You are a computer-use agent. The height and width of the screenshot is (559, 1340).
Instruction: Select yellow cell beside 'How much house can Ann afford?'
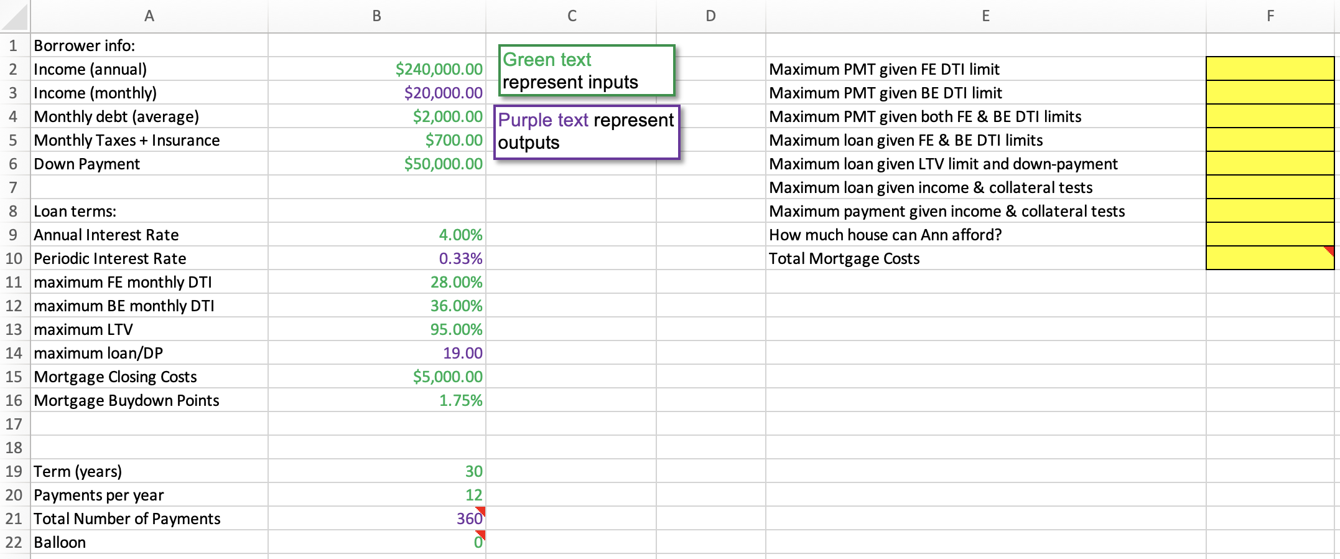1270,235
